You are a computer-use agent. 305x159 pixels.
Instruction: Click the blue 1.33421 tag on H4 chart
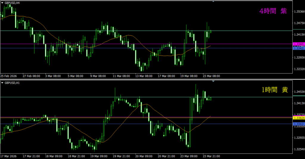299,48
